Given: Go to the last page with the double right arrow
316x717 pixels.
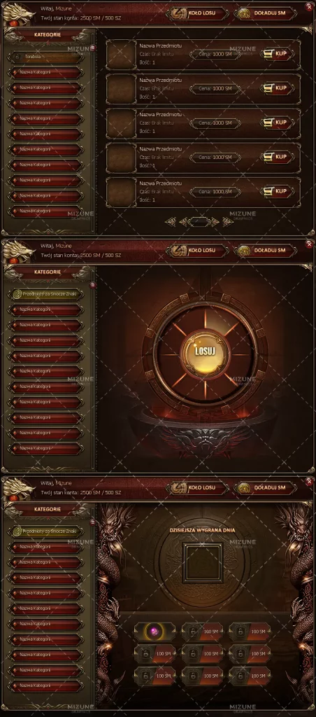Looking at the screenshot, I should [227, 222].
